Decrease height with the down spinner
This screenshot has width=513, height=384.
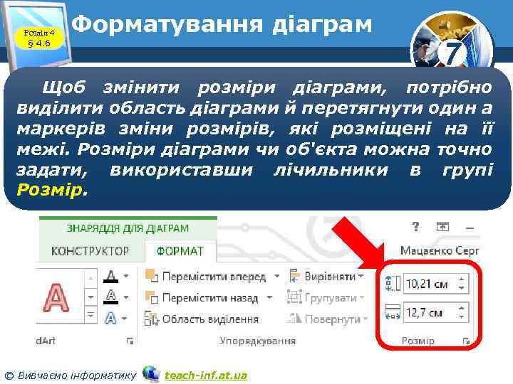click(461, 288)
